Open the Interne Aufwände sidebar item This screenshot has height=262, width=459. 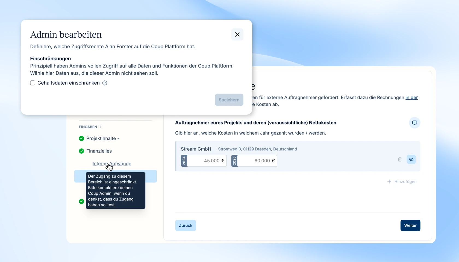(112, 163)
